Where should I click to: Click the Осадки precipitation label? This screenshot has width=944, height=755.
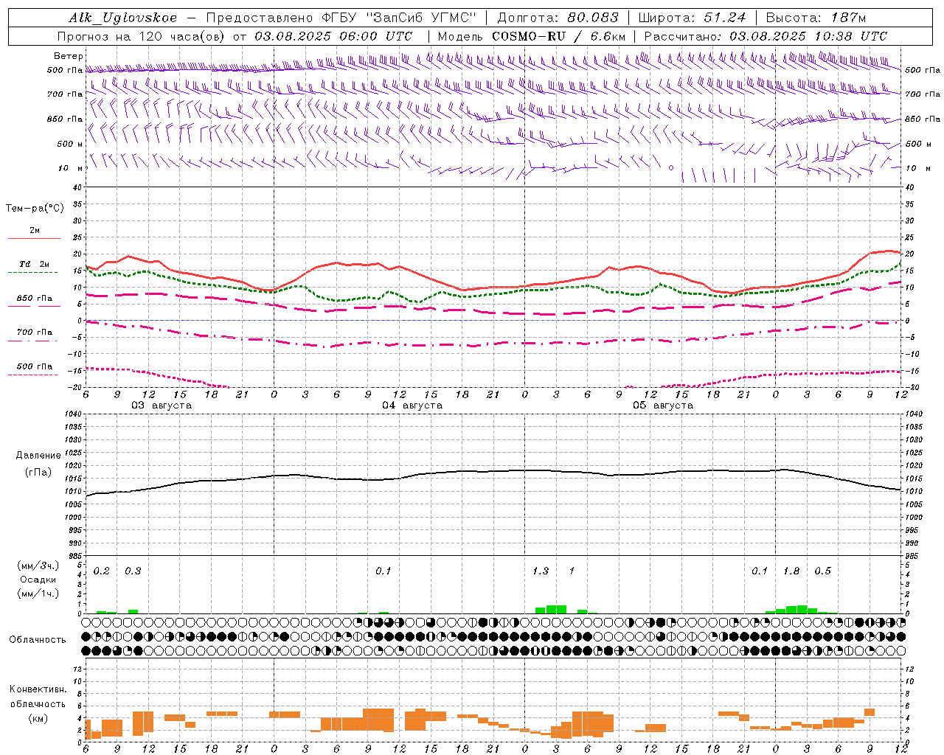(38, 580)
